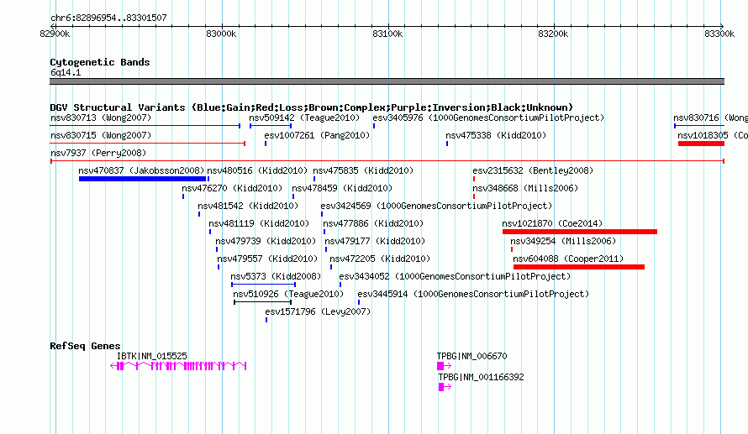Select nsv477886 (Kidd2010) variant

[373, 223]
